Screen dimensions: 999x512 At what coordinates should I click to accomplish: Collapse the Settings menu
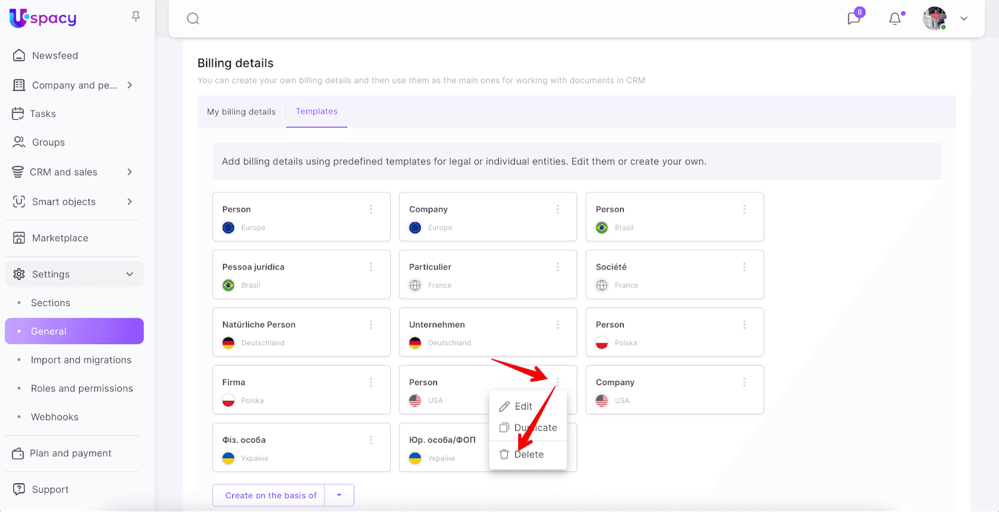coord(130,274)
